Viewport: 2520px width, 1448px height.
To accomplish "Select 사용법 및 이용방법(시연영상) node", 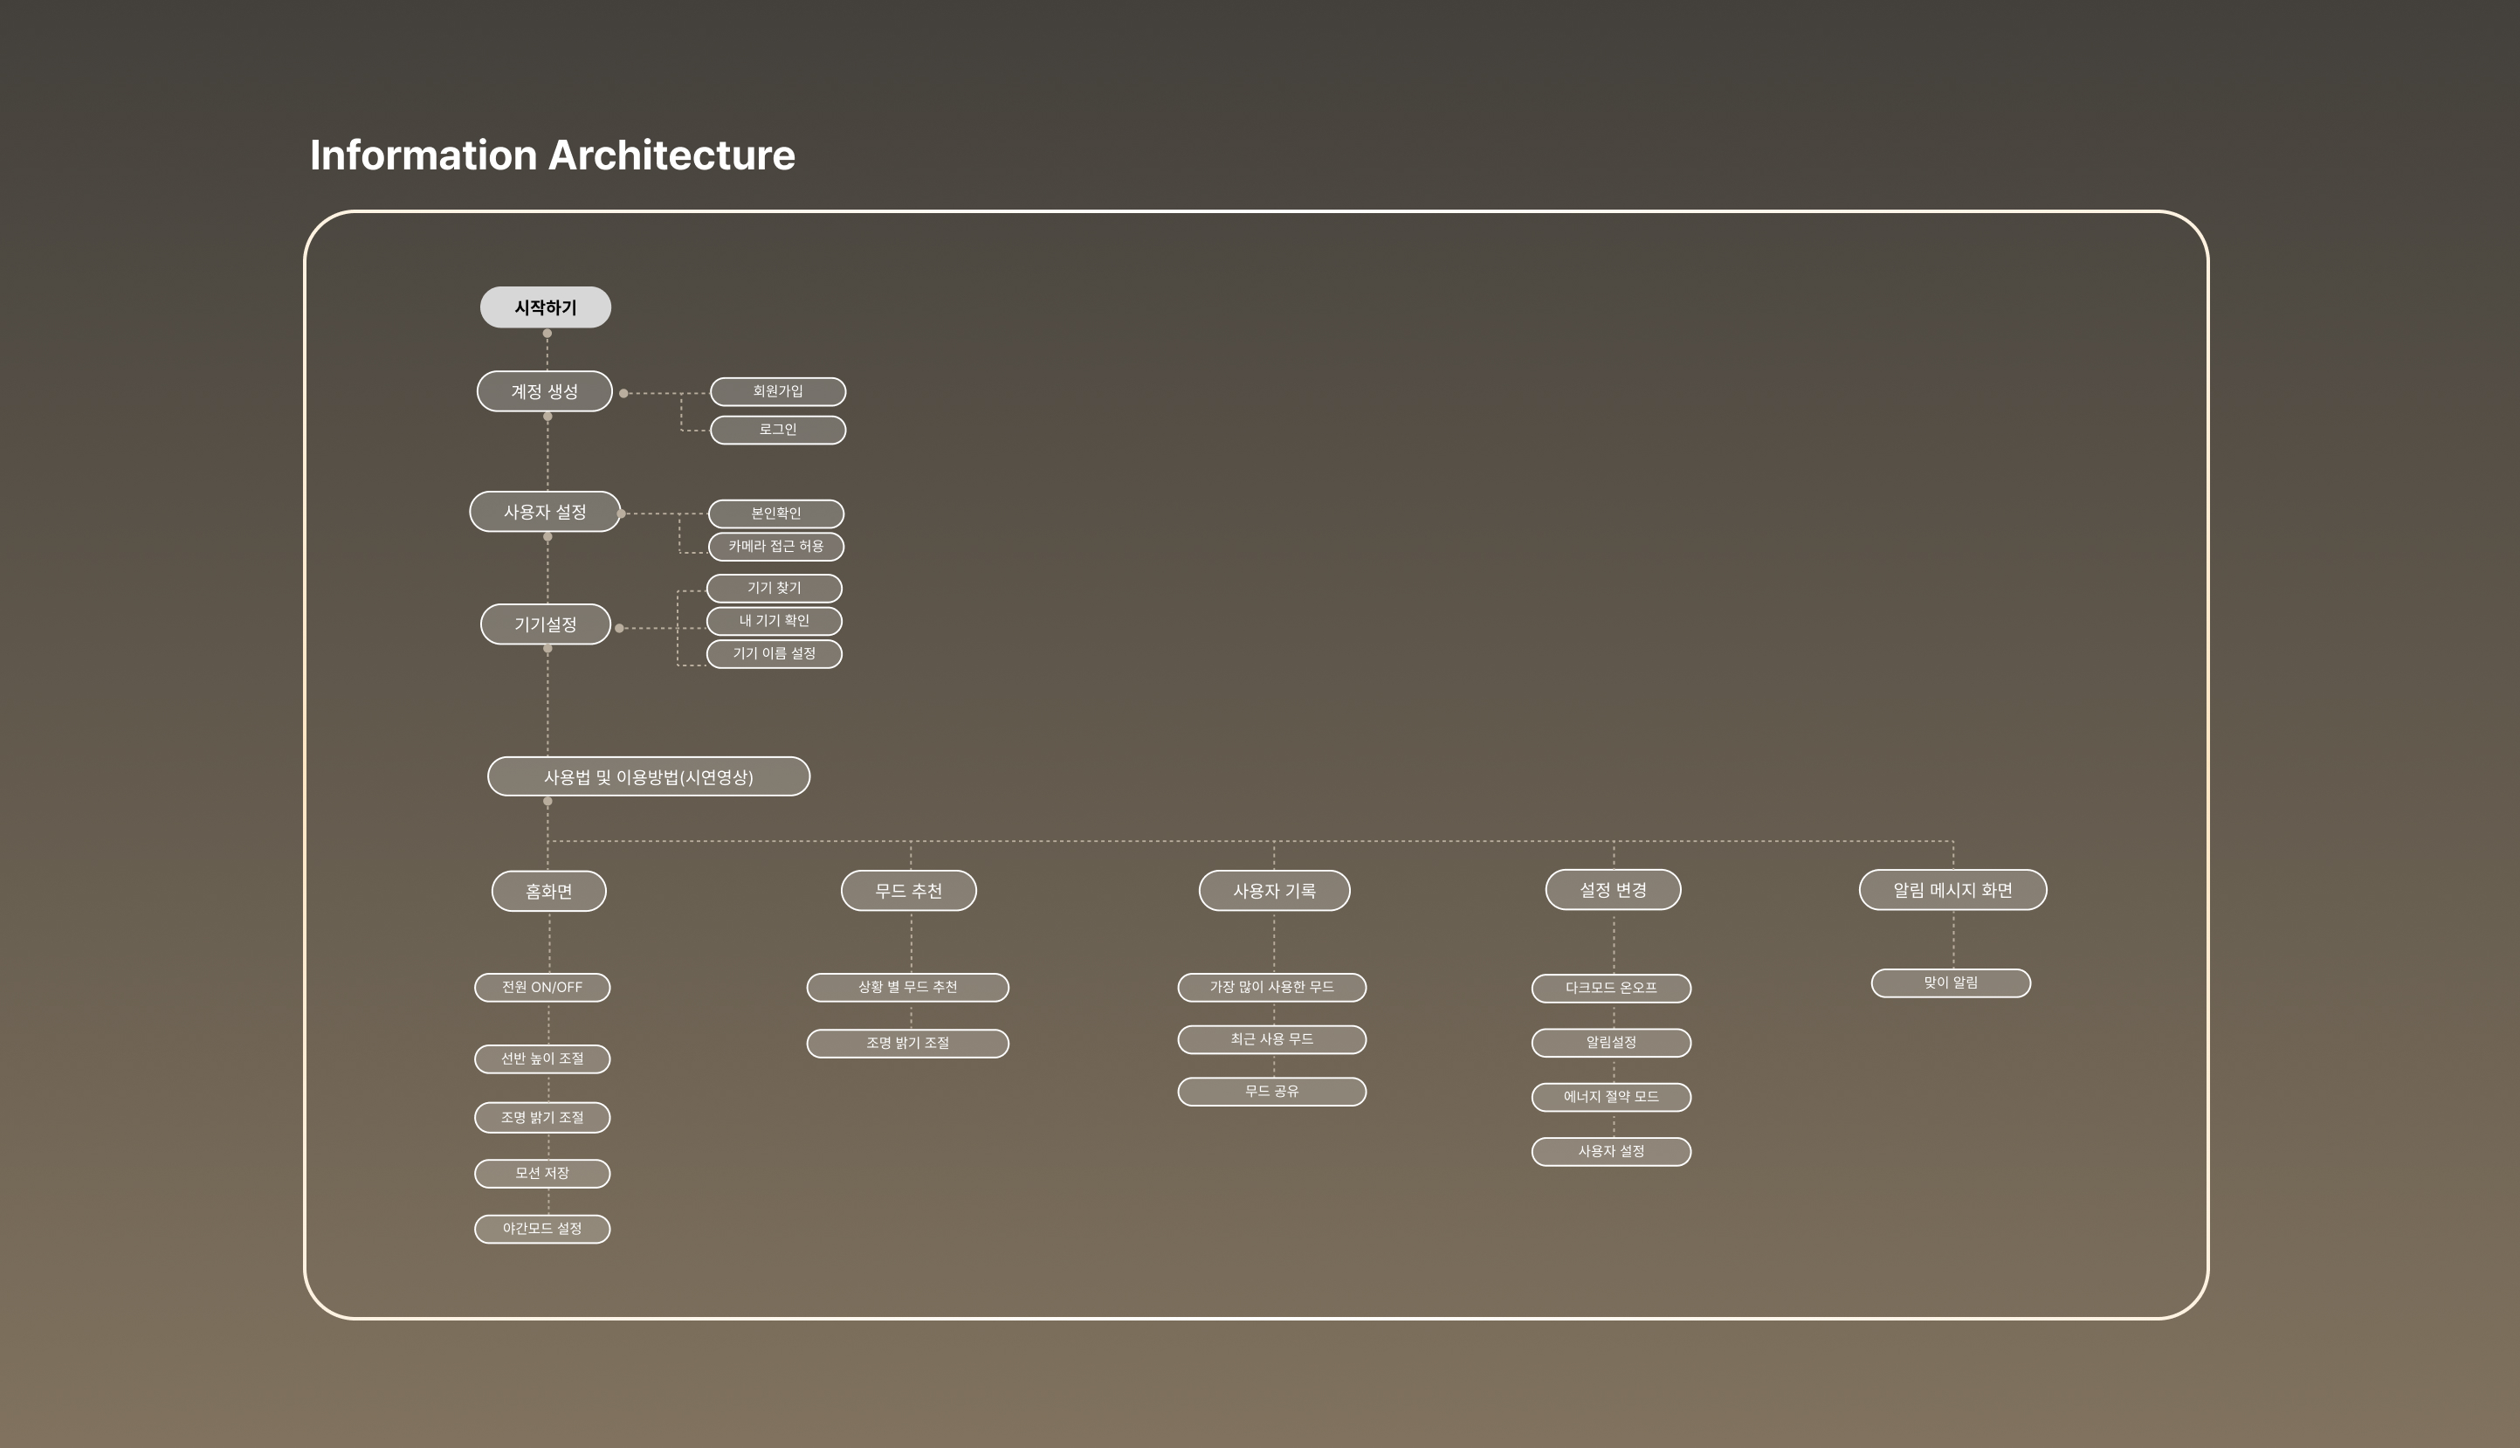I will tap(648, 776).
